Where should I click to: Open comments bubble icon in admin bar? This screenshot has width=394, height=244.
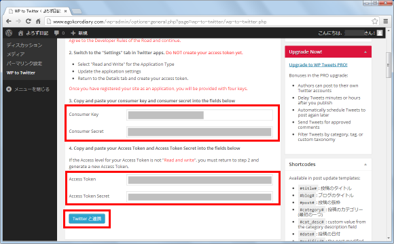pyautogui.click(x=57, y=33)
